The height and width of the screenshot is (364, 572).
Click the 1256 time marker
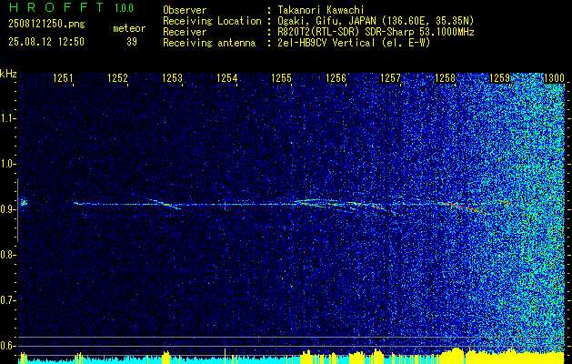tap(336, 78)
